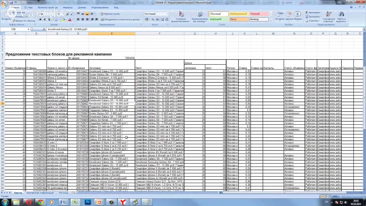
Task: Align text right
Action: [x=87, y=19]
